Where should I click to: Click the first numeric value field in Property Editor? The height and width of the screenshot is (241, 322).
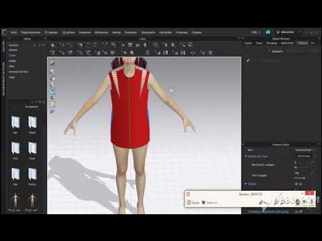(x=302, y=163)
